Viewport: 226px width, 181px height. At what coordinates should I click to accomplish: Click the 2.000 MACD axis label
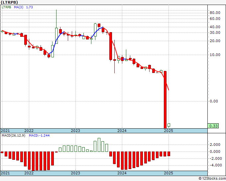click(215, 145)
